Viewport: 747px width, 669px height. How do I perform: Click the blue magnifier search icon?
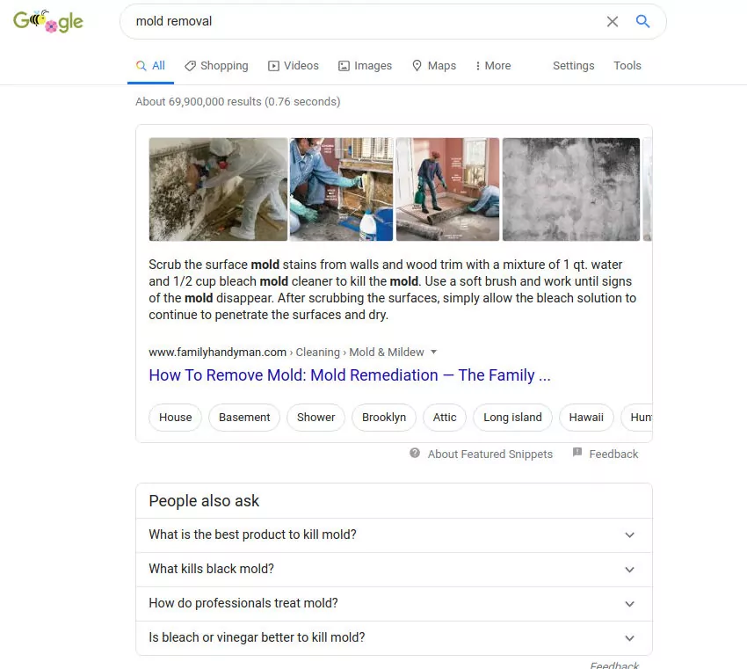point(642,21)
